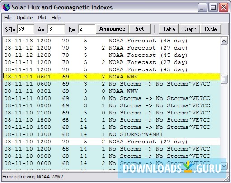
Task: Click the SFI input field
Action: pos(25,29)
